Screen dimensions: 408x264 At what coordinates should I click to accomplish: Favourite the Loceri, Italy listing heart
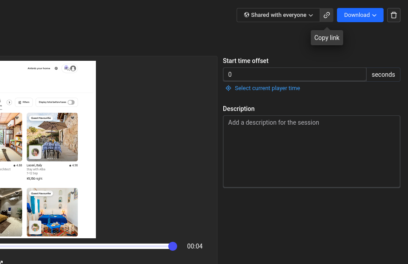73,118
